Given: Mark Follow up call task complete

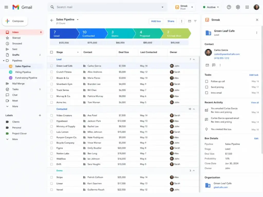Looking at the screenshot, I should (207, 81).
